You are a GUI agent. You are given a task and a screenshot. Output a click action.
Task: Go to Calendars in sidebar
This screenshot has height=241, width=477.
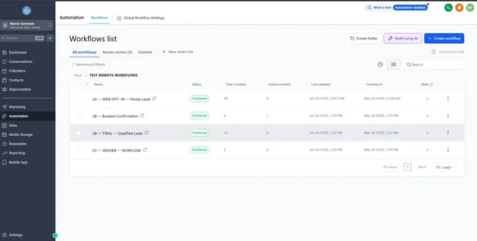tap(17, 71)
